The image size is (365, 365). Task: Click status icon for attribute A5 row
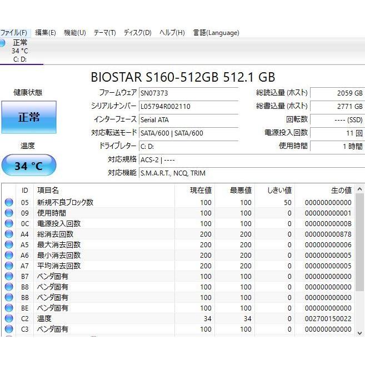tap(9, 244)
